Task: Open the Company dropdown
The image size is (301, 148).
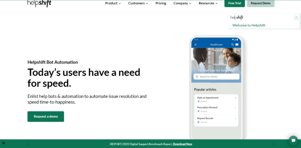Action: tap(182, 3)
